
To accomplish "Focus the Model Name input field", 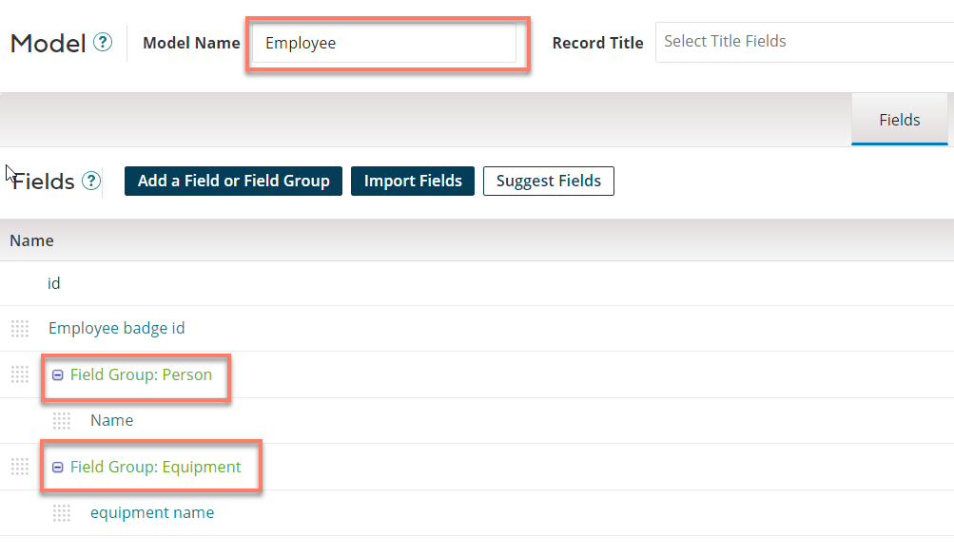I will click(384, 44).
